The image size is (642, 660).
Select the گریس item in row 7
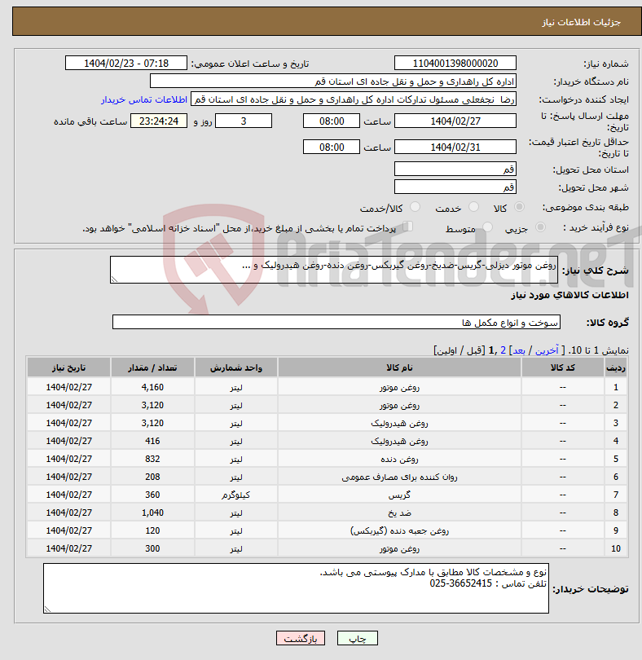[x=399, y=495]
